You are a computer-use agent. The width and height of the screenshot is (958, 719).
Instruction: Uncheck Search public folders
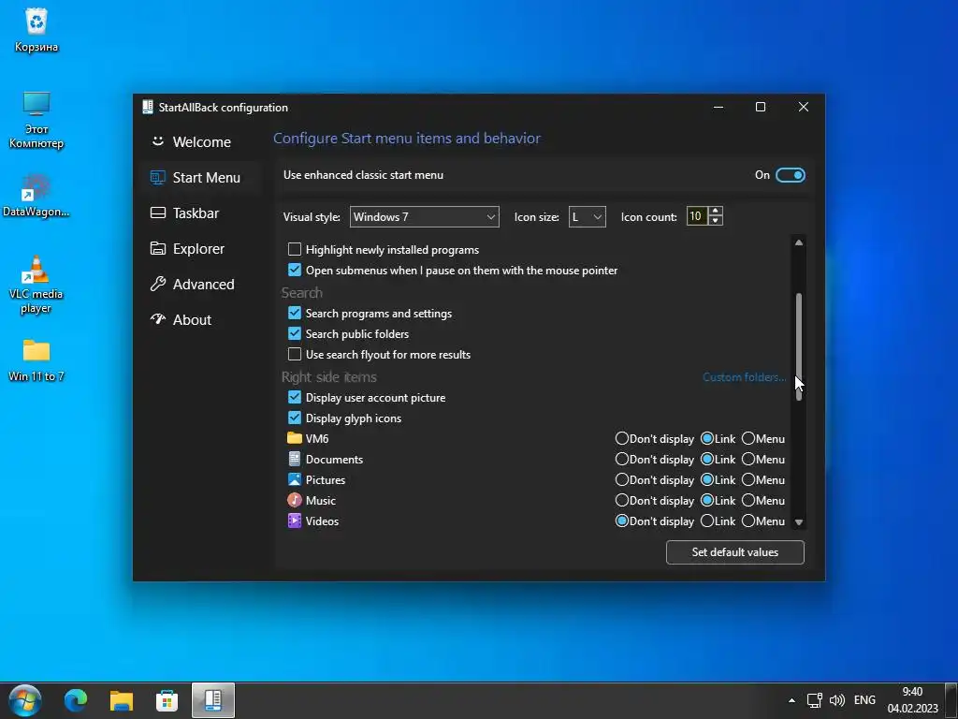point(295,333)
